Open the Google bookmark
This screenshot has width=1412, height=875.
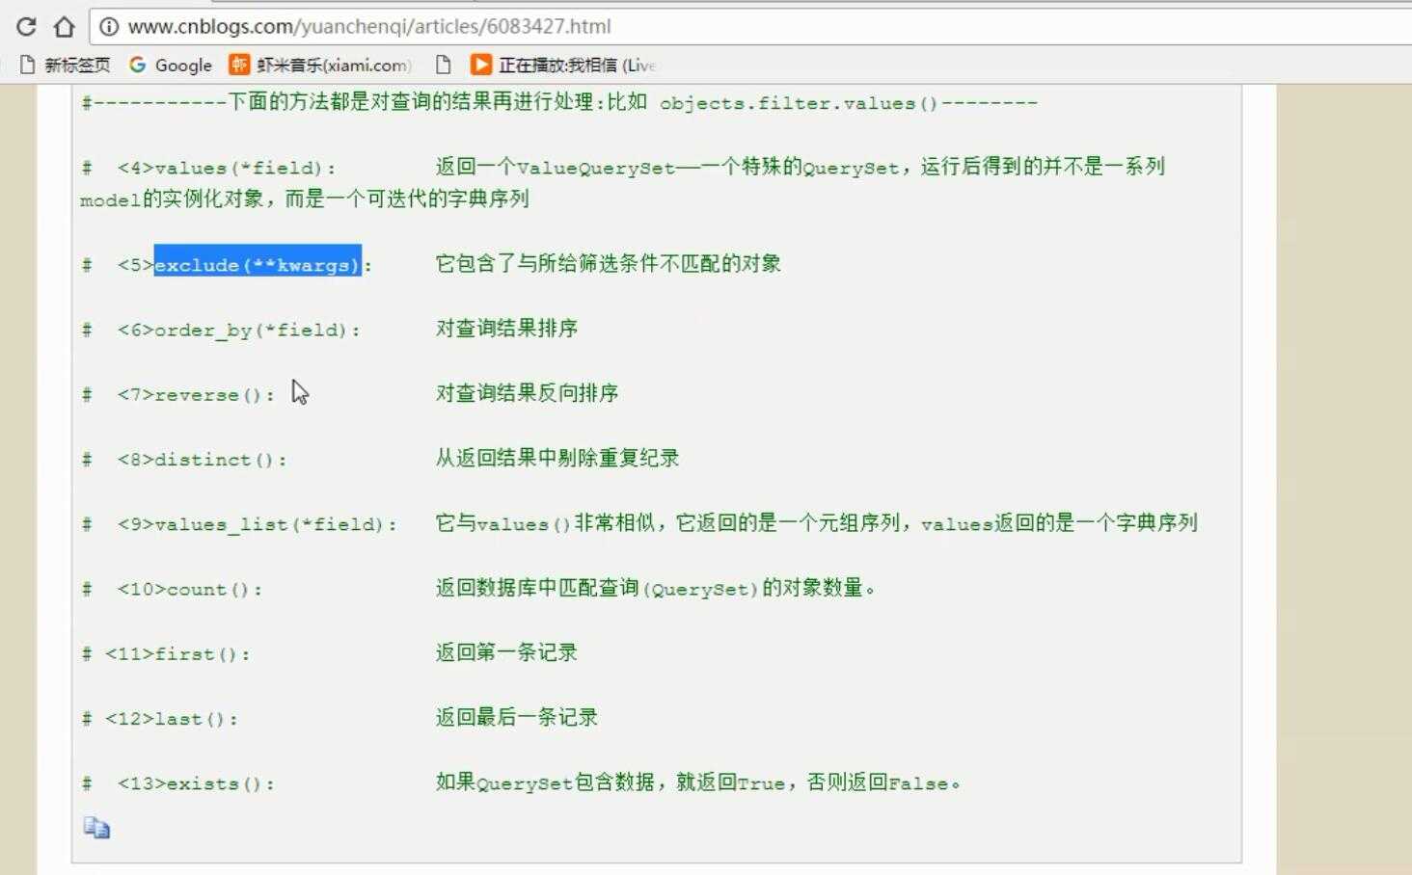pyautogui.click(x=171, y=65)
